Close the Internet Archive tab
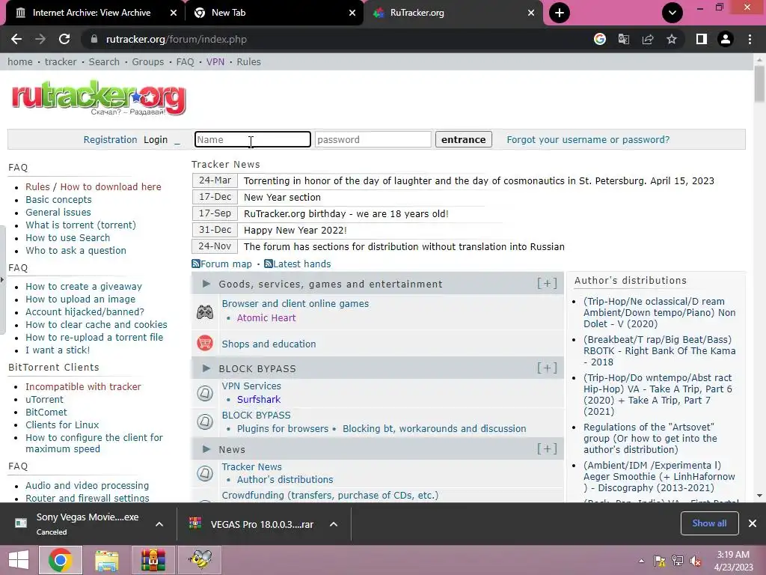Viewport: 766px width, 575px height. tap(174, 13)
